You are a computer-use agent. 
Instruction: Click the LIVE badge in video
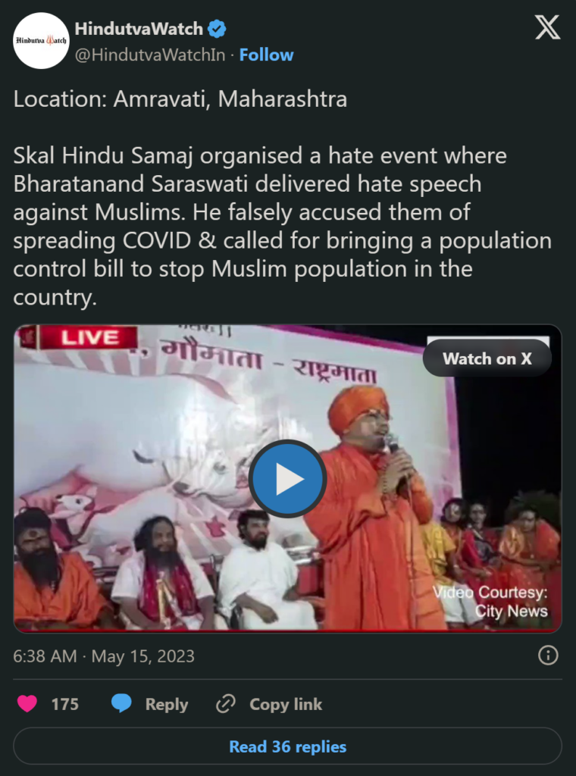(89, 337)
